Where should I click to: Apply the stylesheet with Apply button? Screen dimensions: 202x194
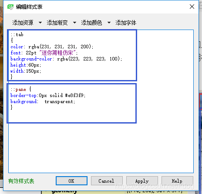pyautogui.click(x=142, y=181)
